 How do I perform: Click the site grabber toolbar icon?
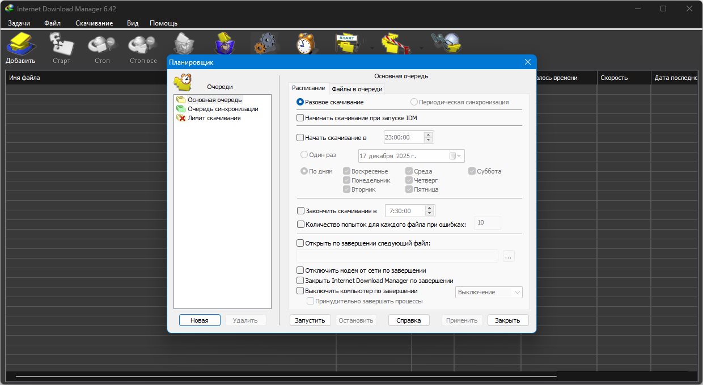coord(445,43)
